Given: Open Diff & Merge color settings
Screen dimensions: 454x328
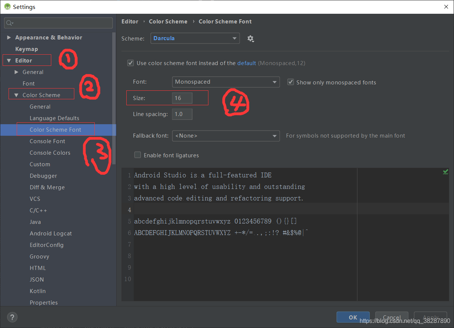Looking at the screenshot, I should coord(47,187).
